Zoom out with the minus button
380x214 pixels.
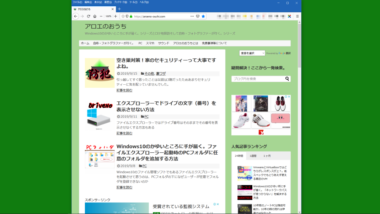[x=101, y=16]
